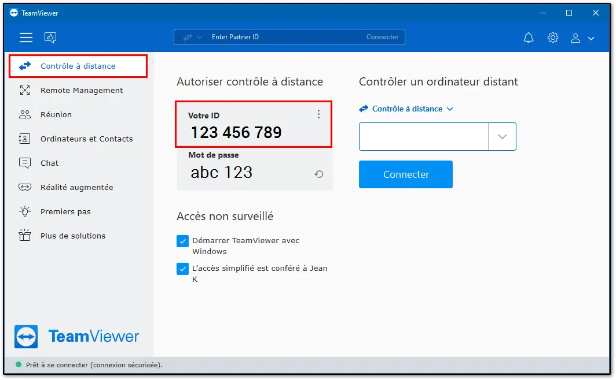Uncheck L'accès simplifié checkbox
Image resolution: width=616 pixels, height=380 pixels.
click(x=183, y=269)
